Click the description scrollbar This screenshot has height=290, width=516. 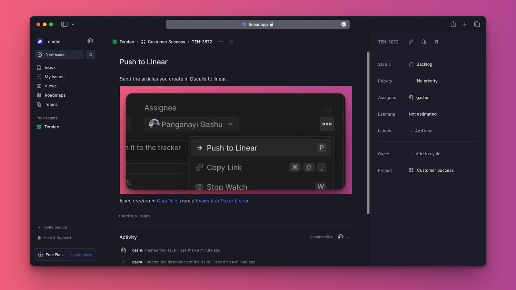(x=368, y=132)
